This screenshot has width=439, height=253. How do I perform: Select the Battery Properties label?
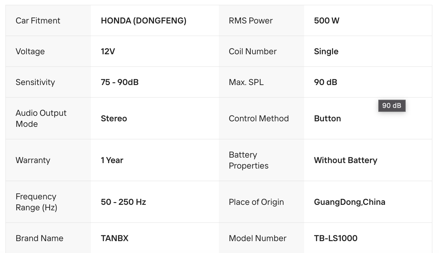[x=249, y=160]
